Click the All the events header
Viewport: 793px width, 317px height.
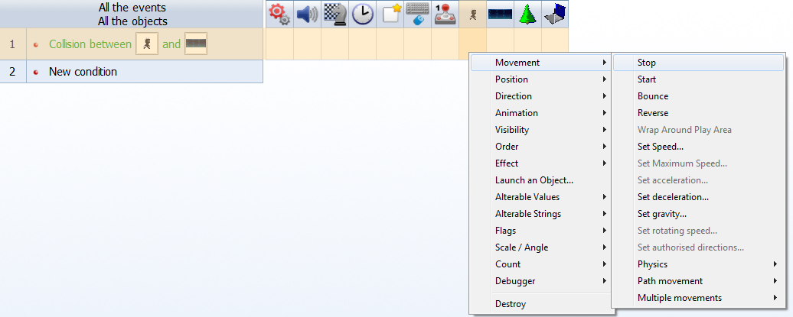132,8
